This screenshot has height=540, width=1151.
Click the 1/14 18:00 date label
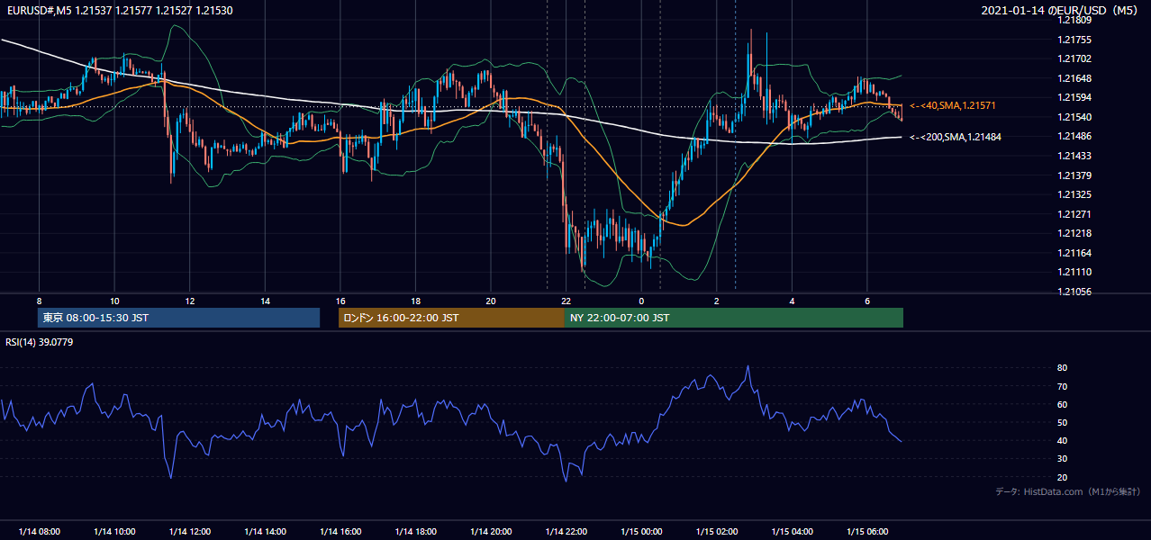415,531
